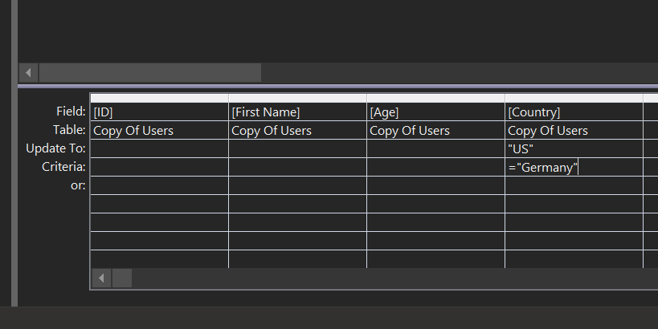Select the [ID] field cell
The width and height of the screenshot is (658, 329).
(159, 112)
